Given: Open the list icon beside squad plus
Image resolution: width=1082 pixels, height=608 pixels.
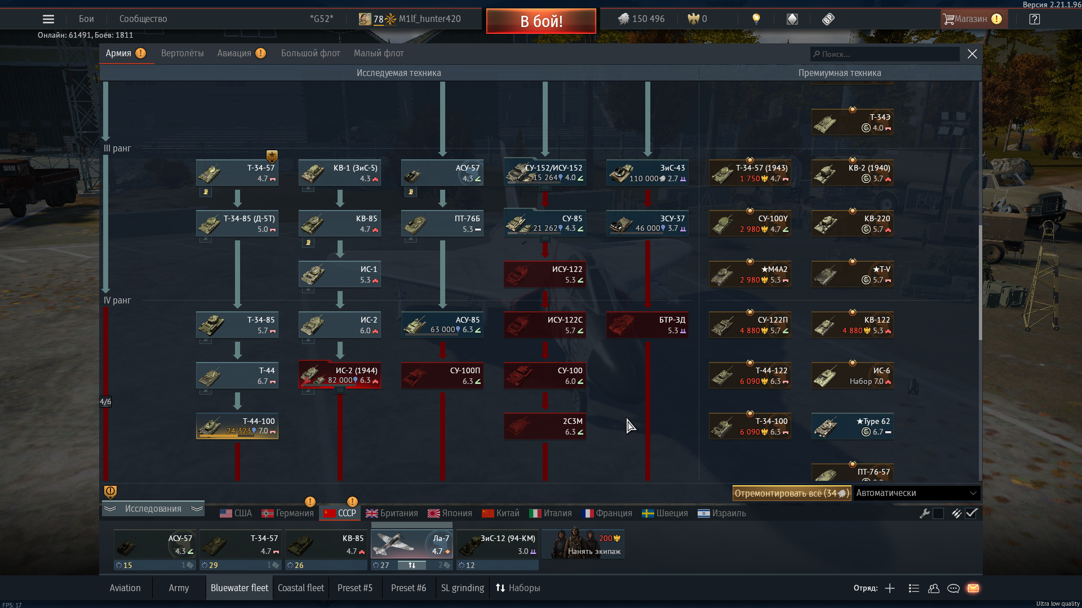Looking at the screenshot, I should pyautogui.click(x=914, y=588).
